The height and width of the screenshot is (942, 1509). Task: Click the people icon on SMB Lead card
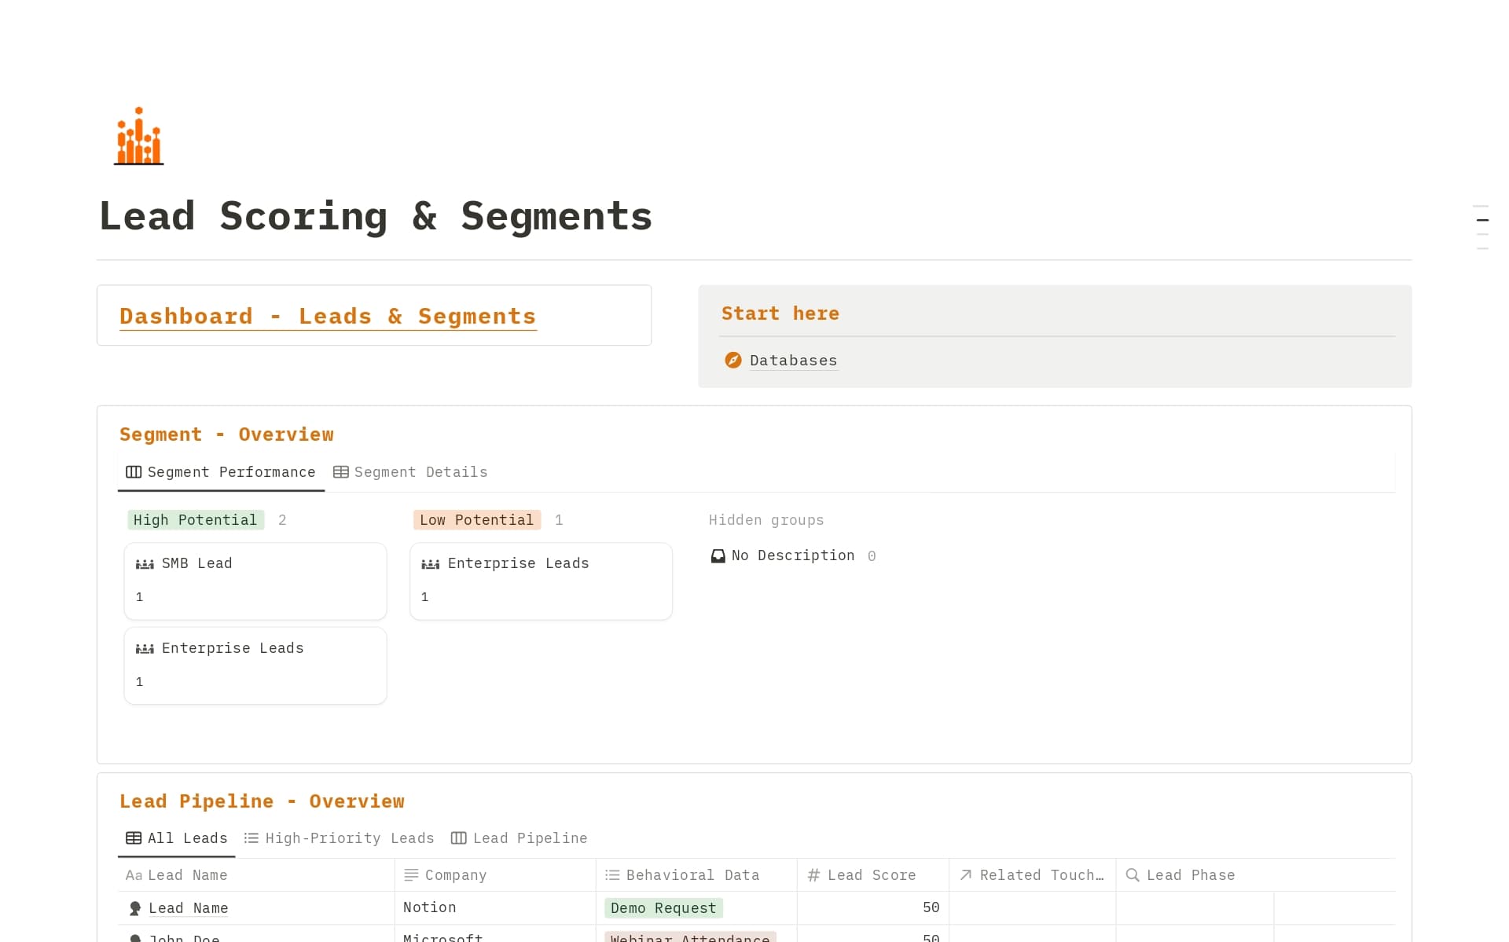click(x=145, y=564)
